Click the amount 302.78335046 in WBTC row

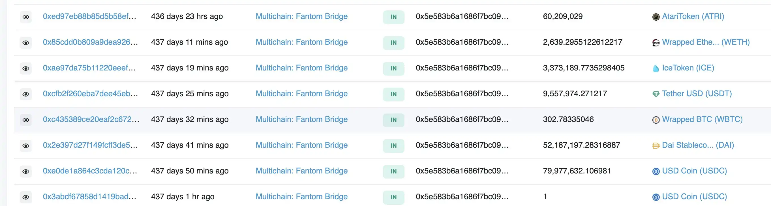pyautogui.click(x=568, y=119)
